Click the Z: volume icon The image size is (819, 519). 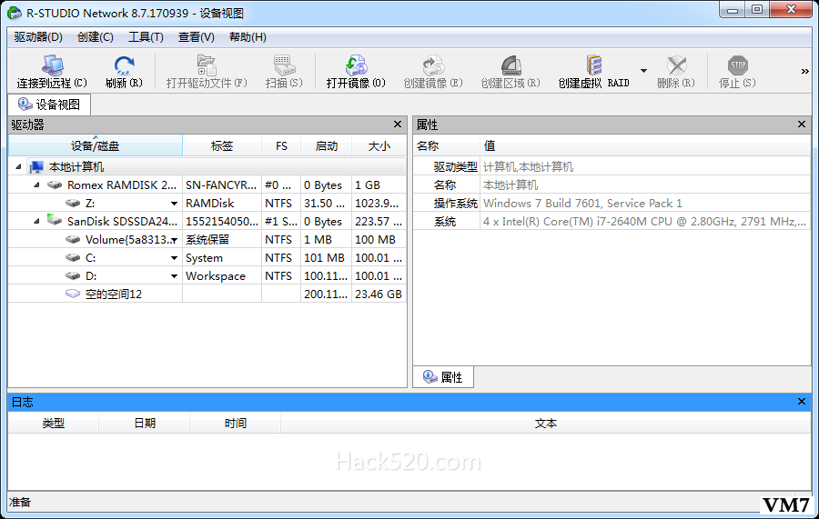[73, 203]
